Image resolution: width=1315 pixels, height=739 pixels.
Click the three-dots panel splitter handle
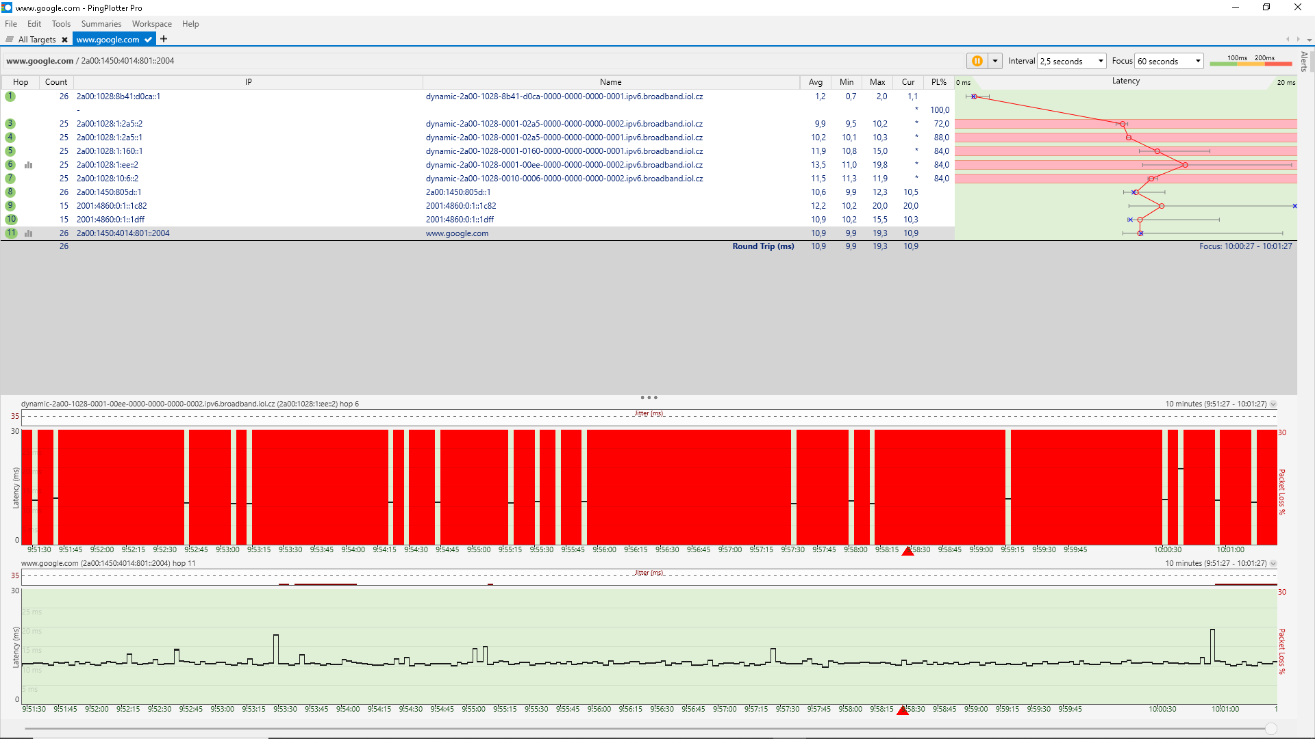(x=649, y=398)
